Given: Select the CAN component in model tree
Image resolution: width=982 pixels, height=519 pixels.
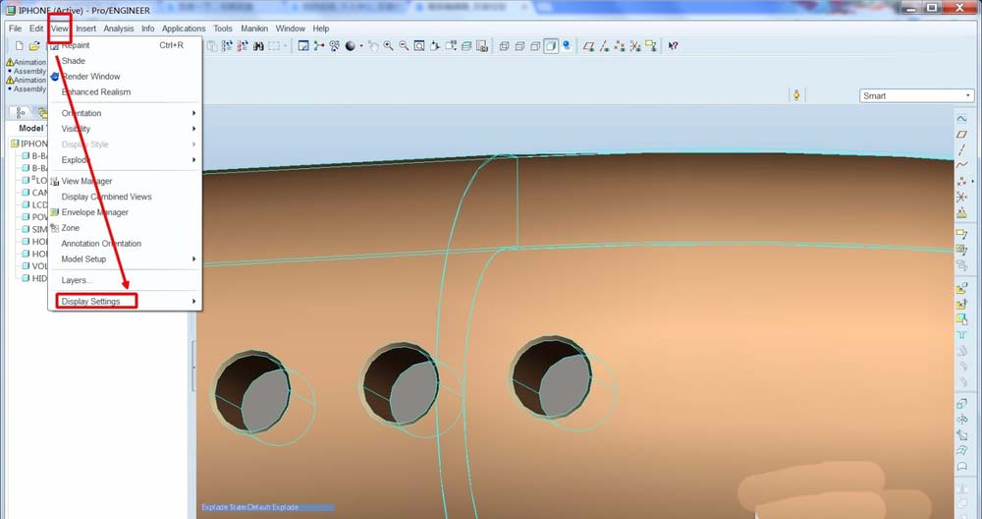Looking at the screenshot, I should (35, 193).
